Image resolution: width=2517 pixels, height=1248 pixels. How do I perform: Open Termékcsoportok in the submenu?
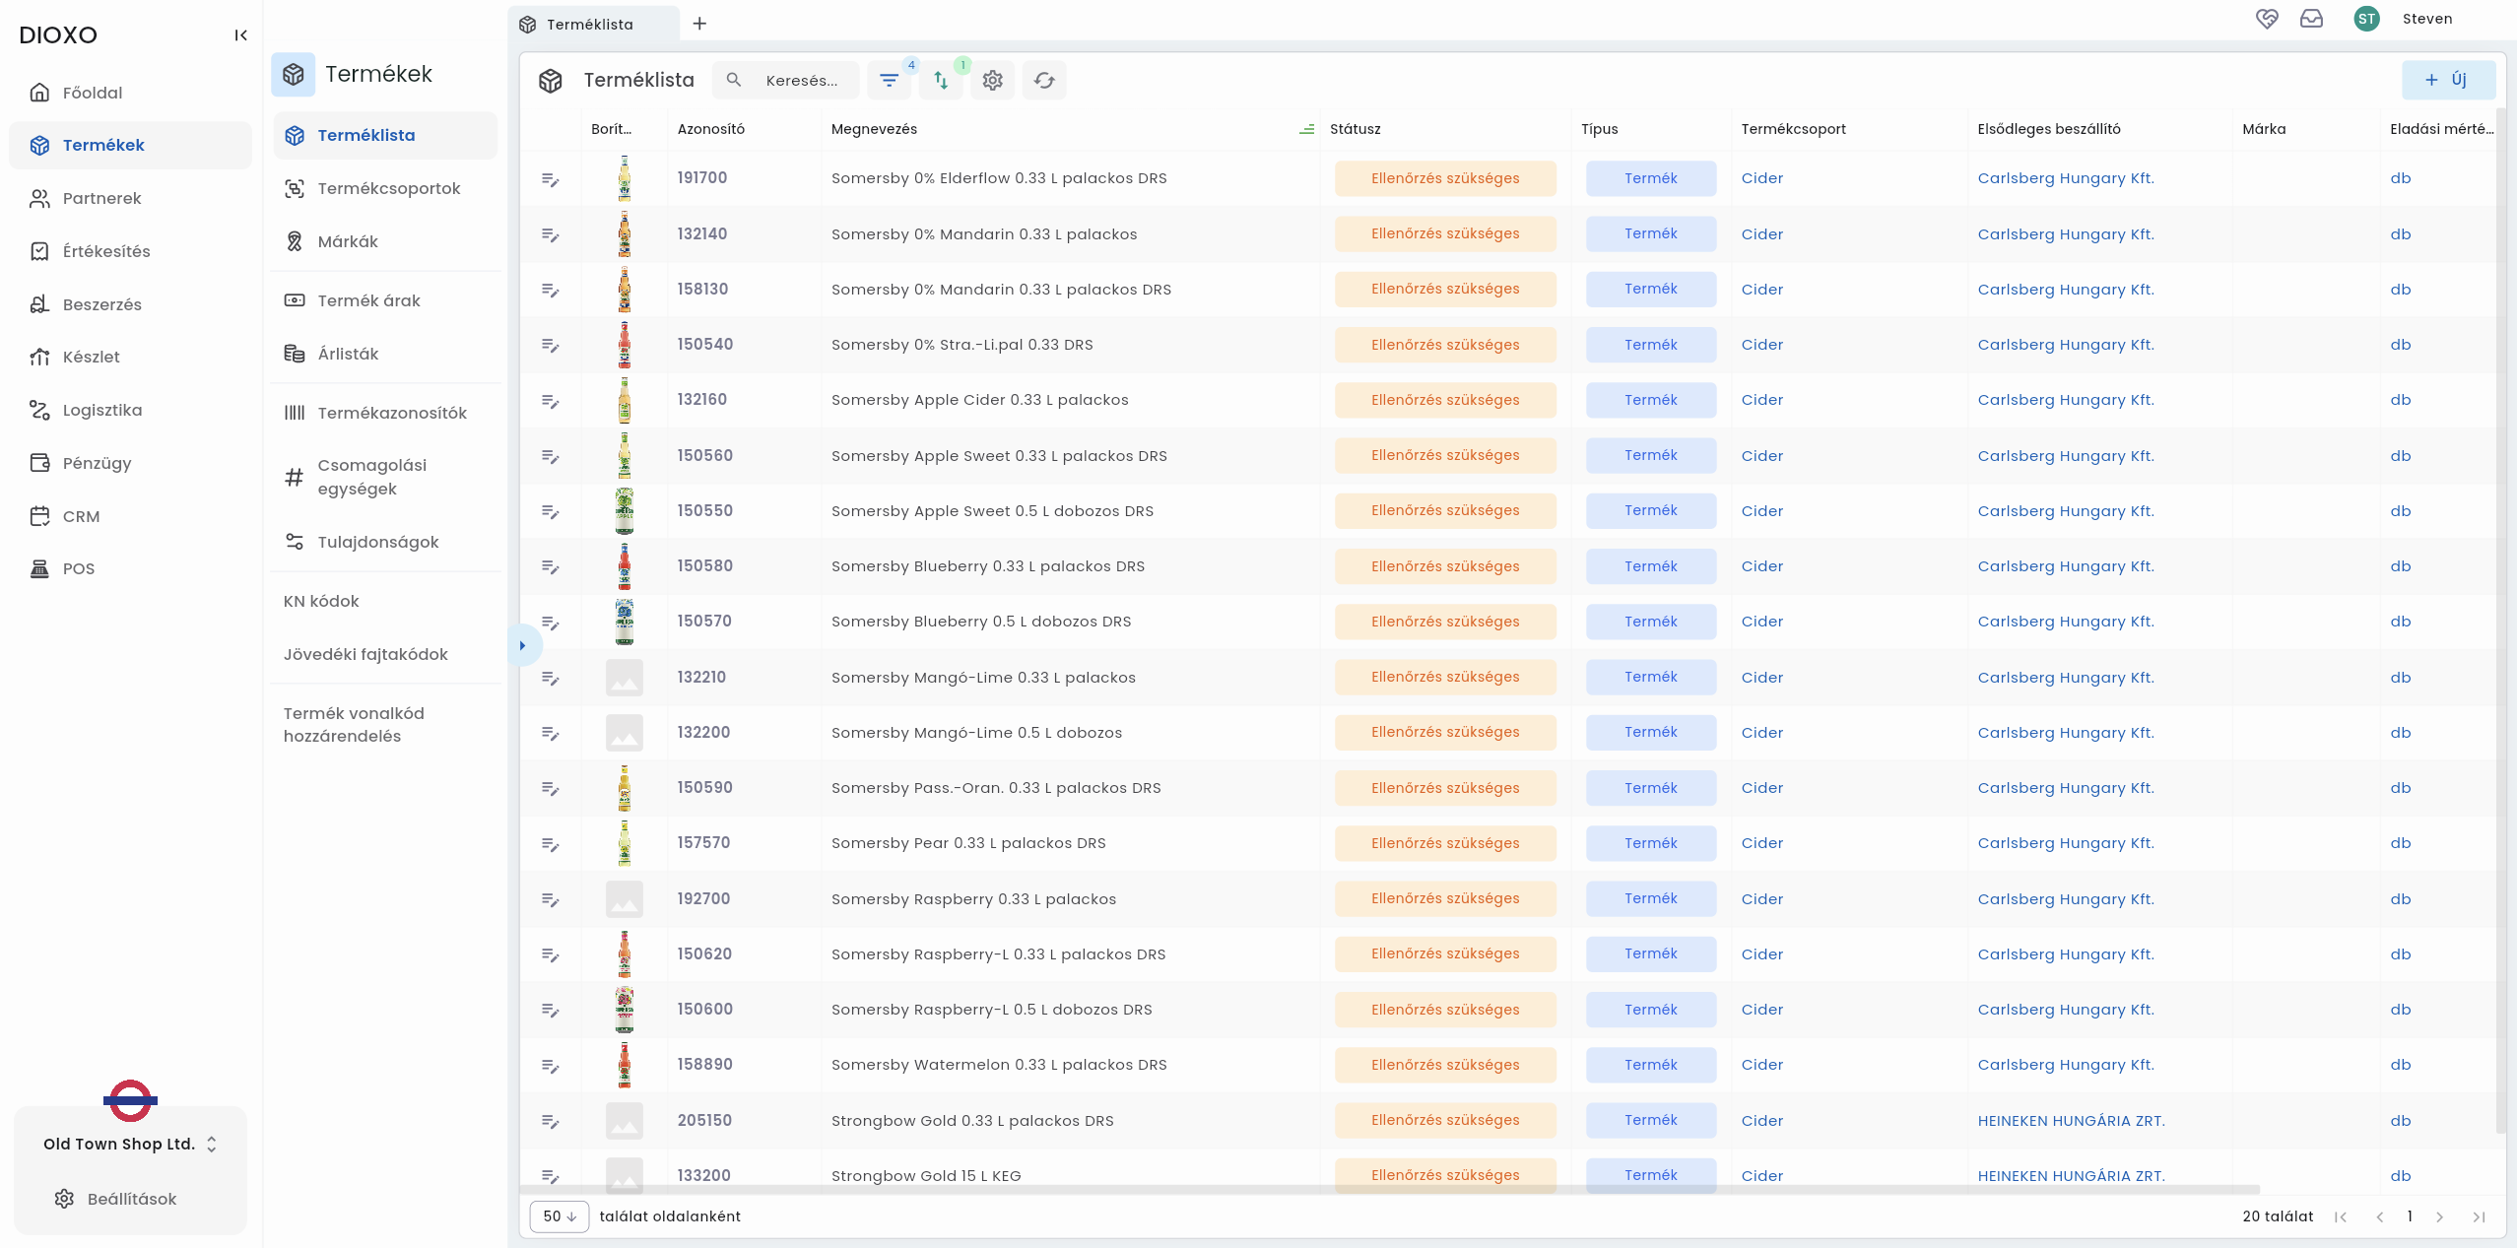click(x=388, y=188)
